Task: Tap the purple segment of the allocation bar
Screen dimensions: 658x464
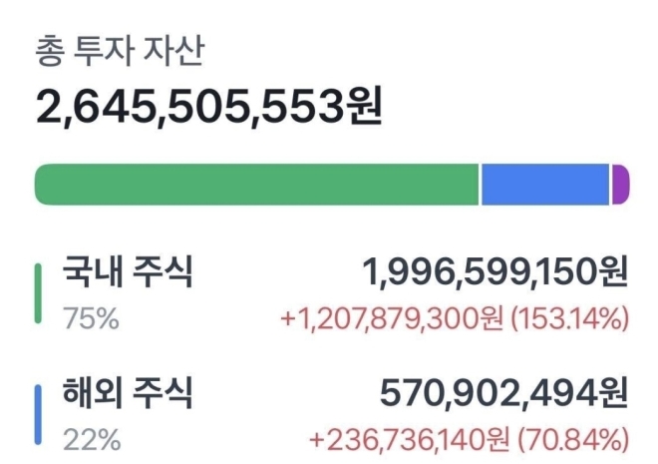Action: (621, 185)
